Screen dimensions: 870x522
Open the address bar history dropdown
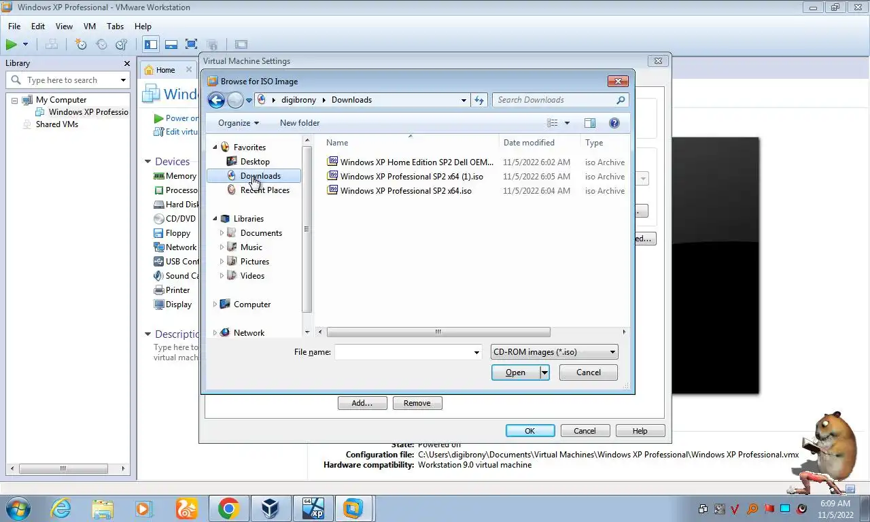point(464,100)
